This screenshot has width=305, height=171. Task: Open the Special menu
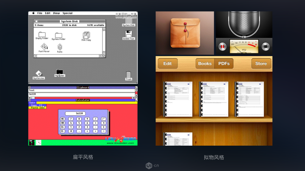67,13
